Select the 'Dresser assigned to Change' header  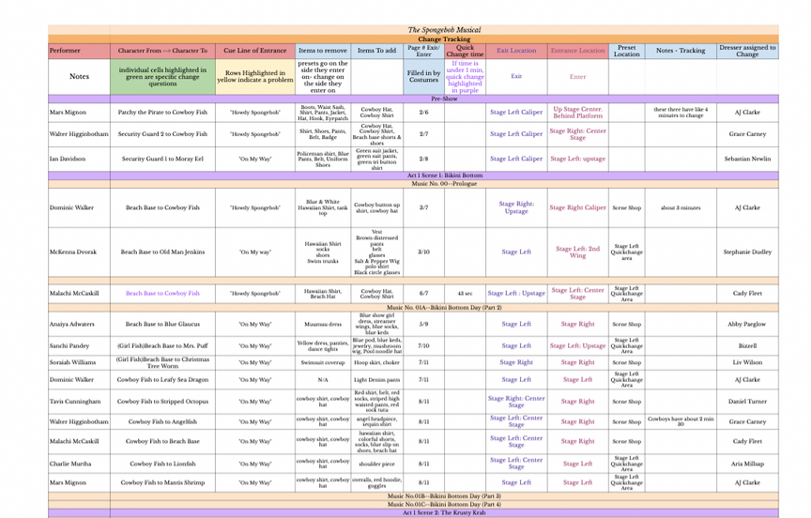click(x=747, y=51)
